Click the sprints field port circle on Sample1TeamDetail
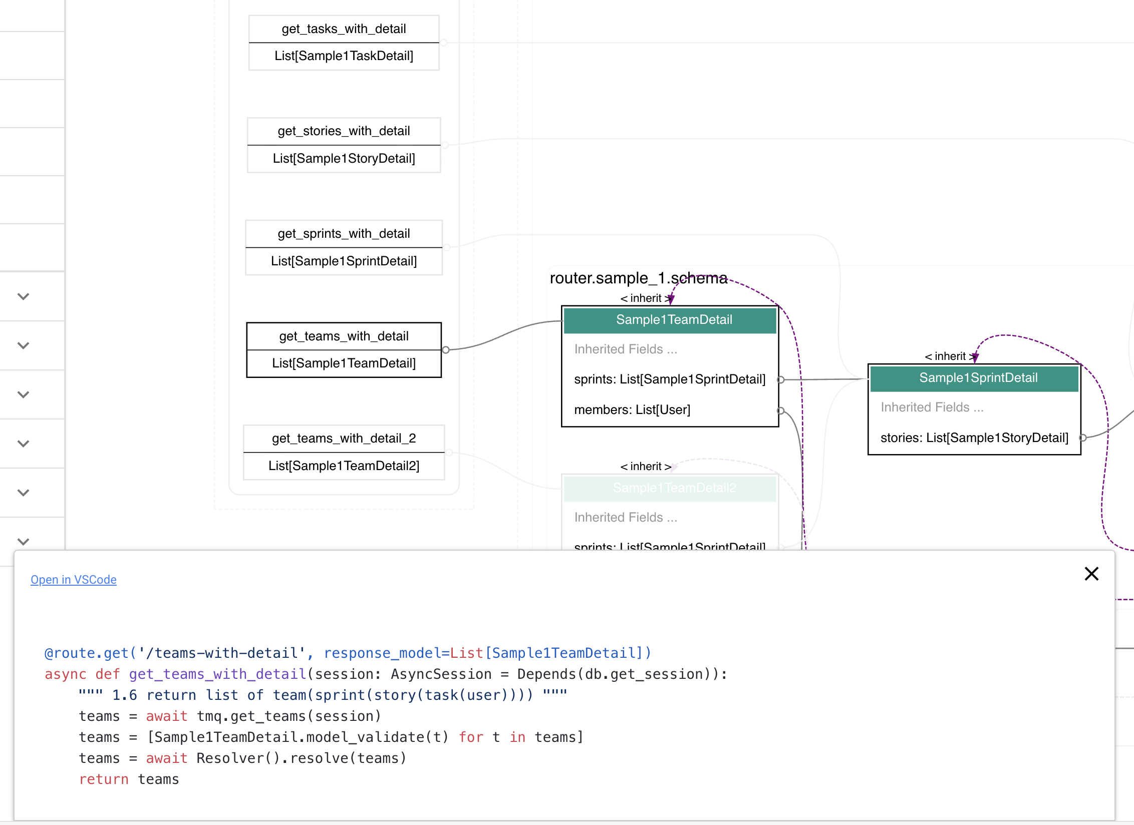The image size is (1134, 825). 780,380
